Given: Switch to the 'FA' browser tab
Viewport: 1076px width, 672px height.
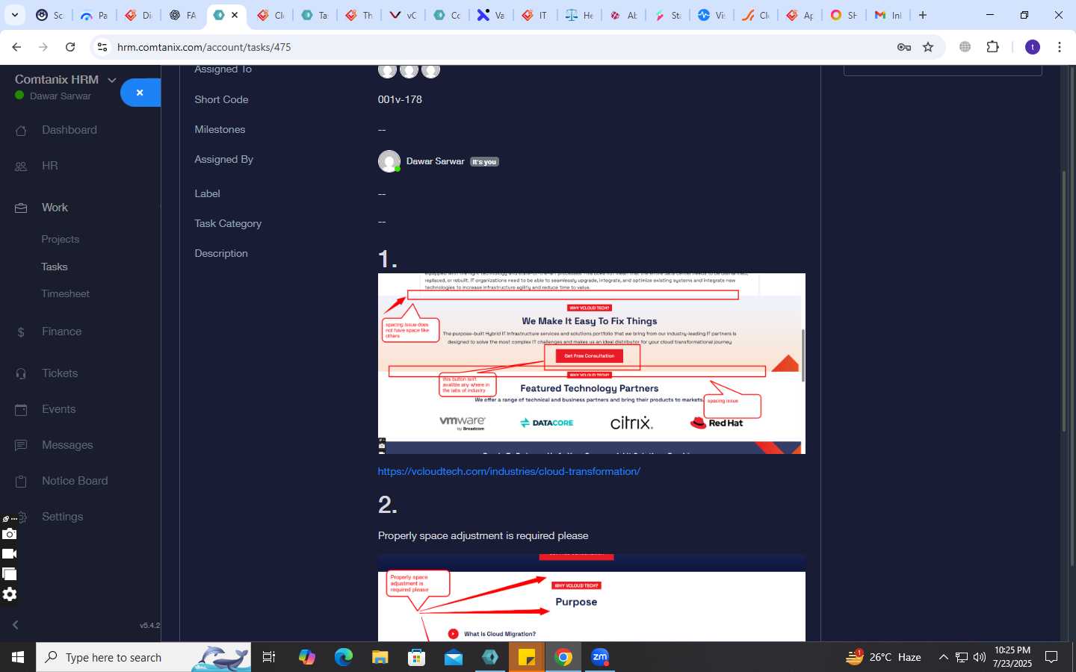Looking at the screenshot, I should click(182, 15).
